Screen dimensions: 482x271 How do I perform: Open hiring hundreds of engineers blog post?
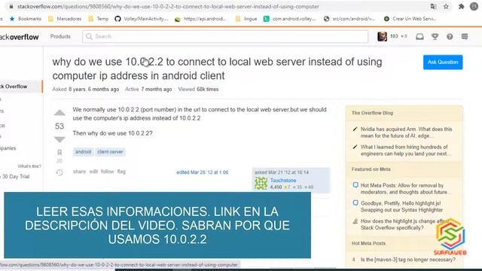point(406,151)
